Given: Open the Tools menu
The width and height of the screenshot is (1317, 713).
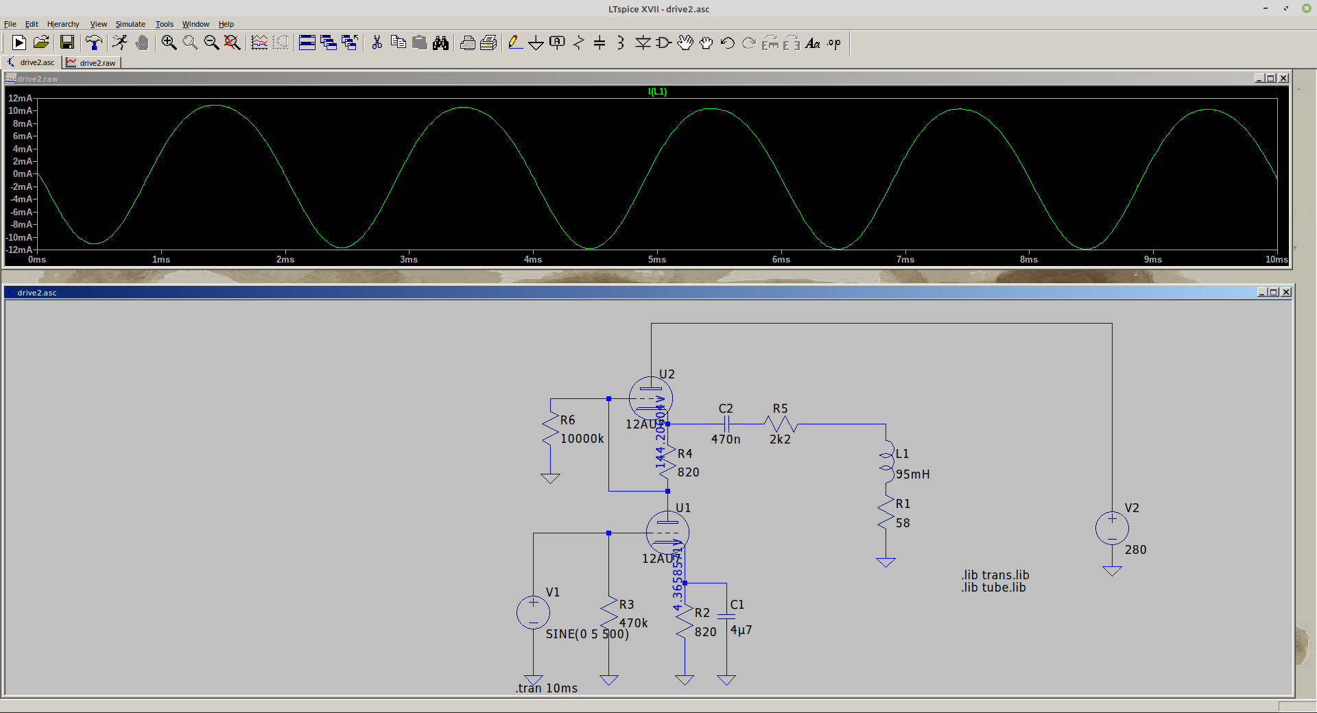Looking at the screenshot, I should coord(165,24).
